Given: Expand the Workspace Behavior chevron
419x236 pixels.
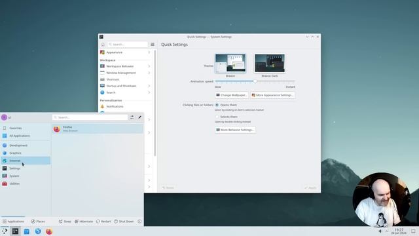Looking at the screenshot, I should (x=149, y=66).
